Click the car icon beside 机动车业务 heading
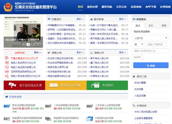The image size is (172, 124). tap(6, 97)
